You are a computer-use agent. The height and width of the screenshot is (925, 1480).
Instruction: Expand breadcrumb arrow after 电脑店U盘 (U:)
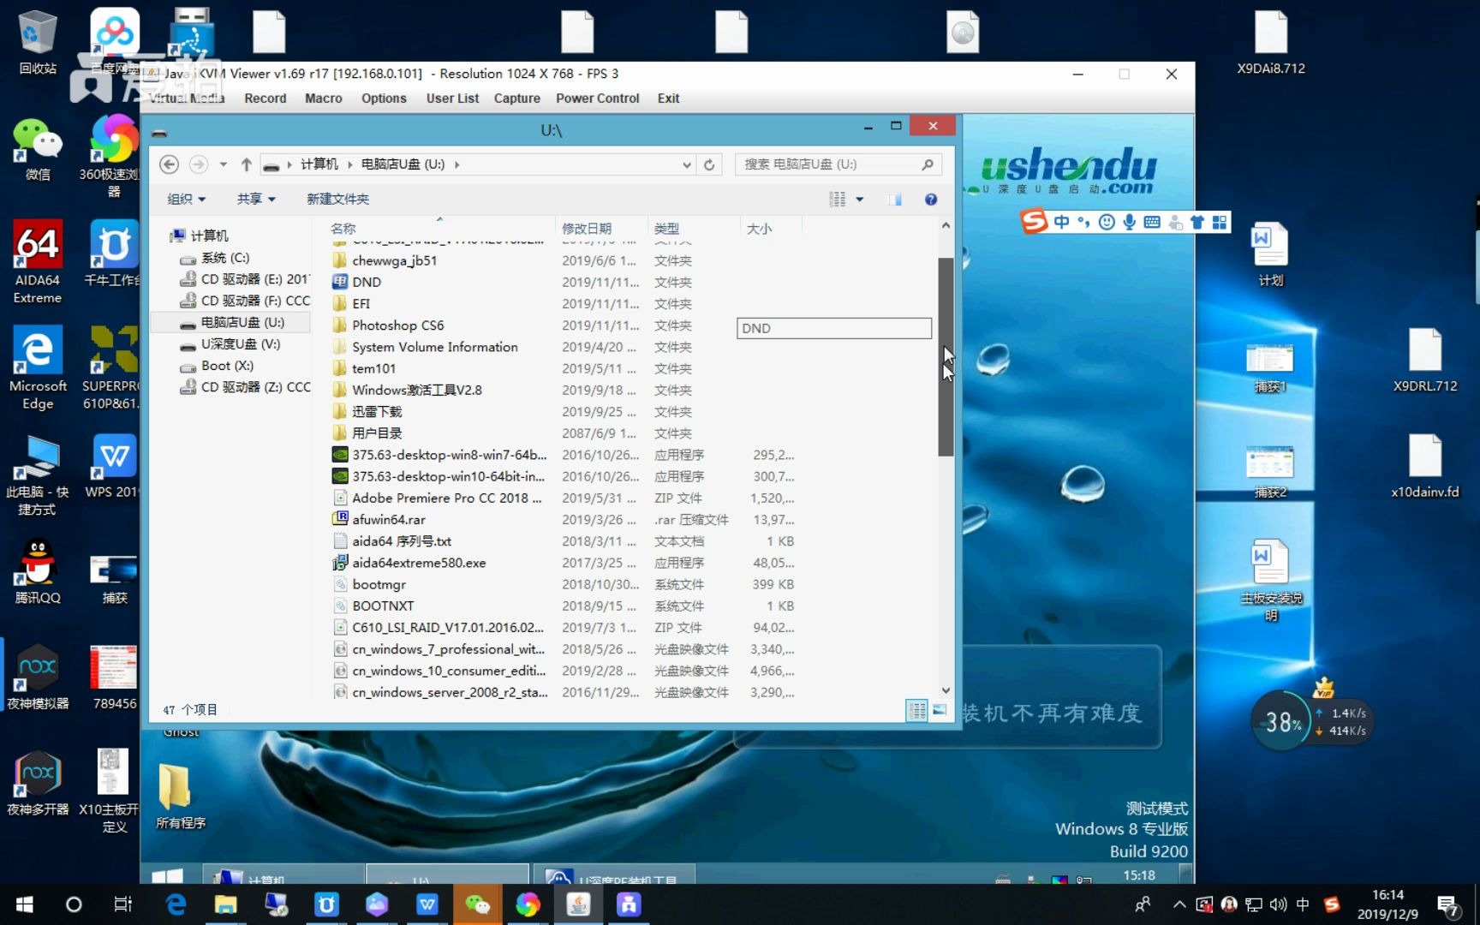(457, 164)
